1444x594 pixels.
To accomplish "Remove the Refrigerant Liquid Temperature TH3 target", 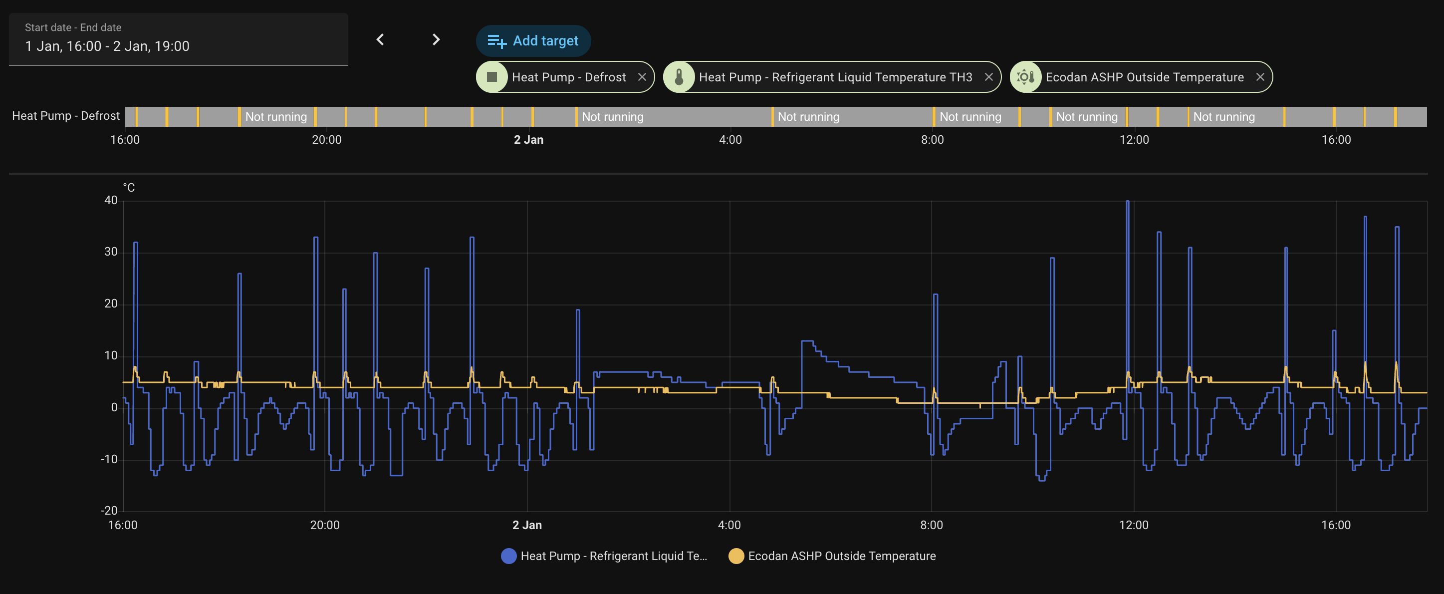I will [x=988, y=77].
